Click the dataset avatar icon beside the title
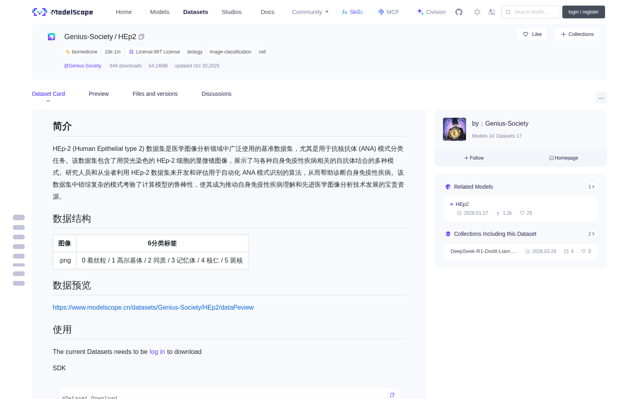639x399 pixels. [x=52, y=37]
